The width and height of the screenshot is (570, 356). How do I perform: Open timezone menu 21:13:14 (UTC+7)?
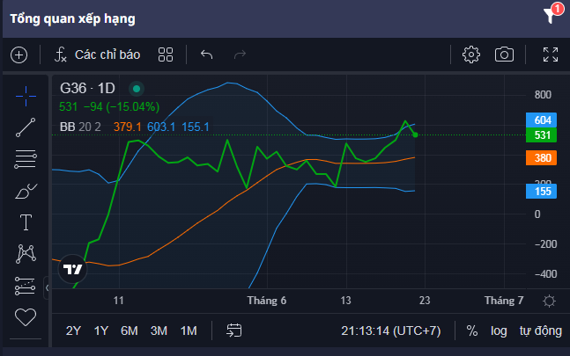[391, 331]
